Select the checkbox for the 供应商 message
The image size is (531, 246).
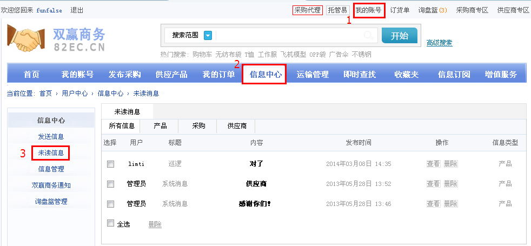(111, 184)
